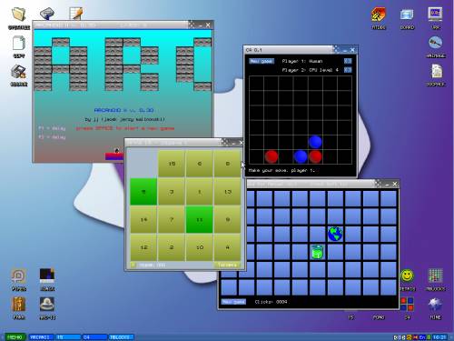Toggle the Player 2 CPU level button
The height and width of the screenshot is (341, 454).
pyautogui.click(x=348, y=70)
